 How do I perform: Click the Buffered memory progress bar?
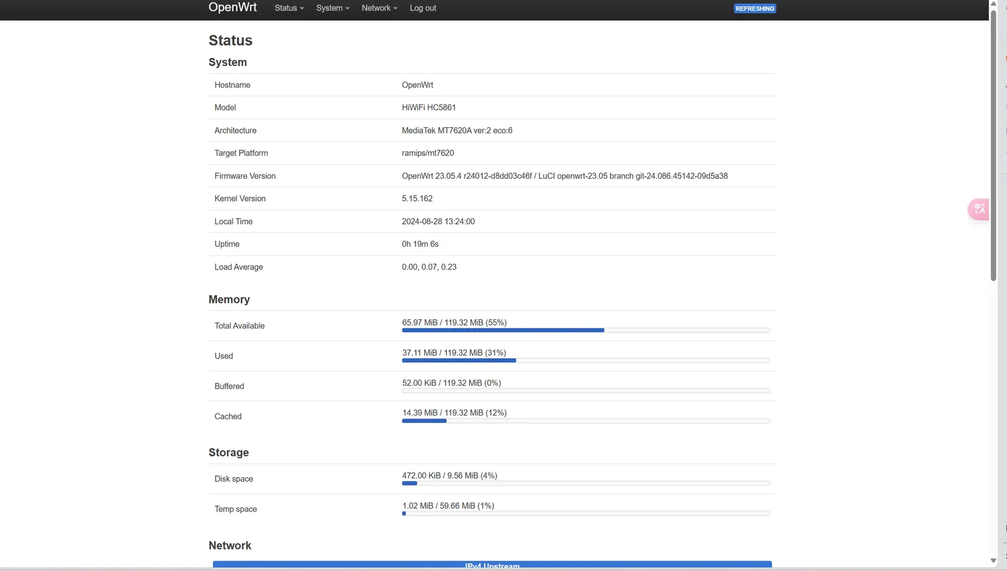click(585, 390)
